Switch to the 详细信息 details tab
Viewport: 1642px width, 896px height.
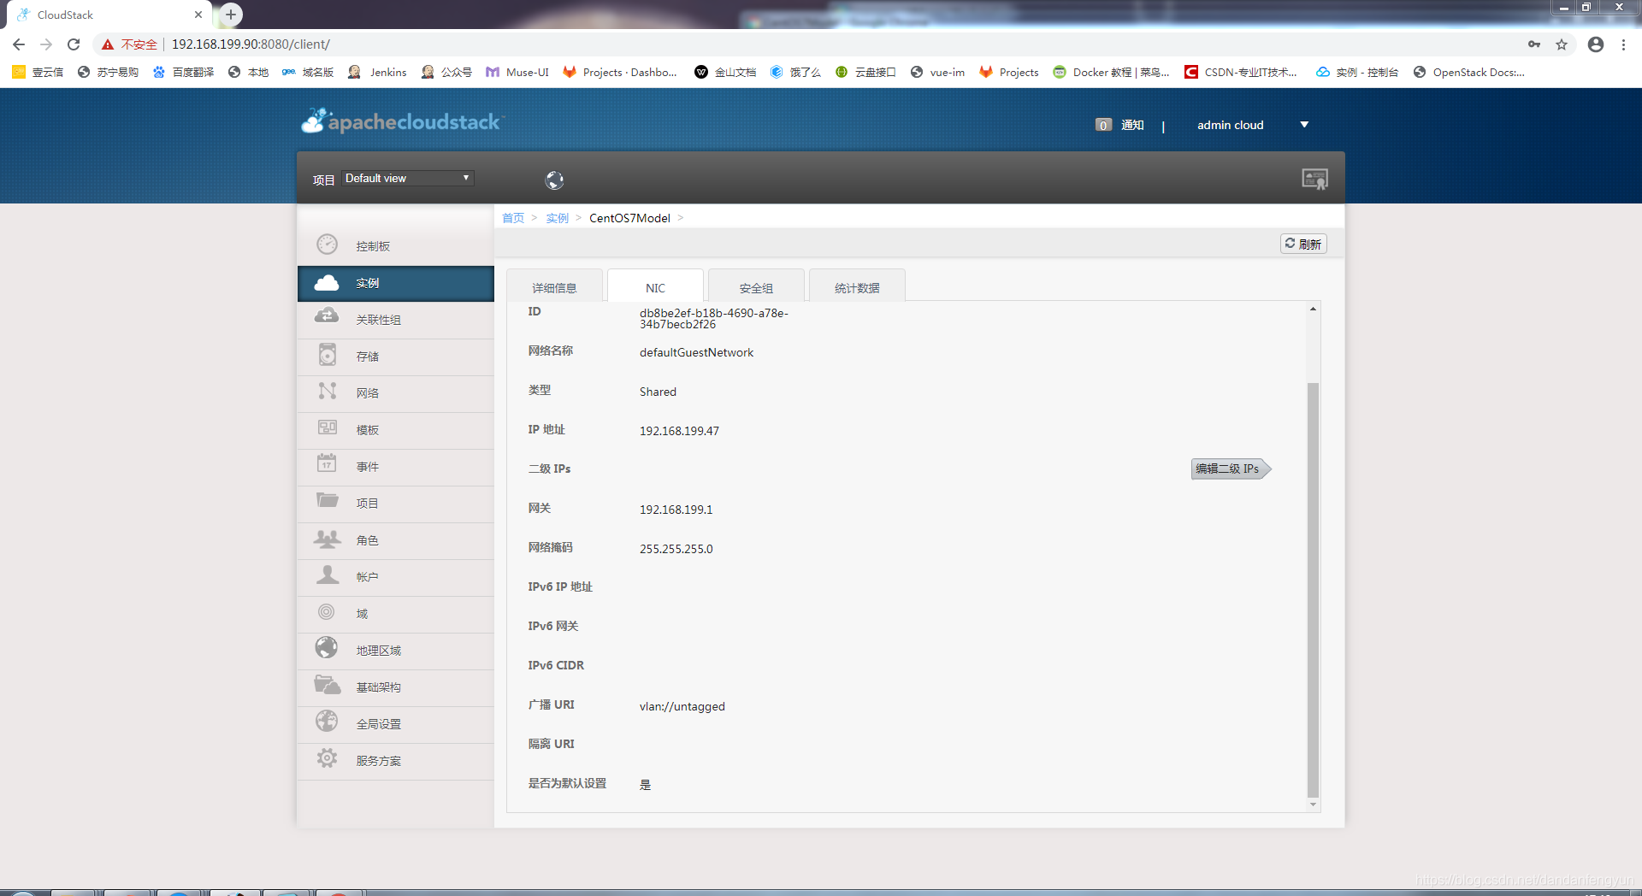tap(554, 287)
